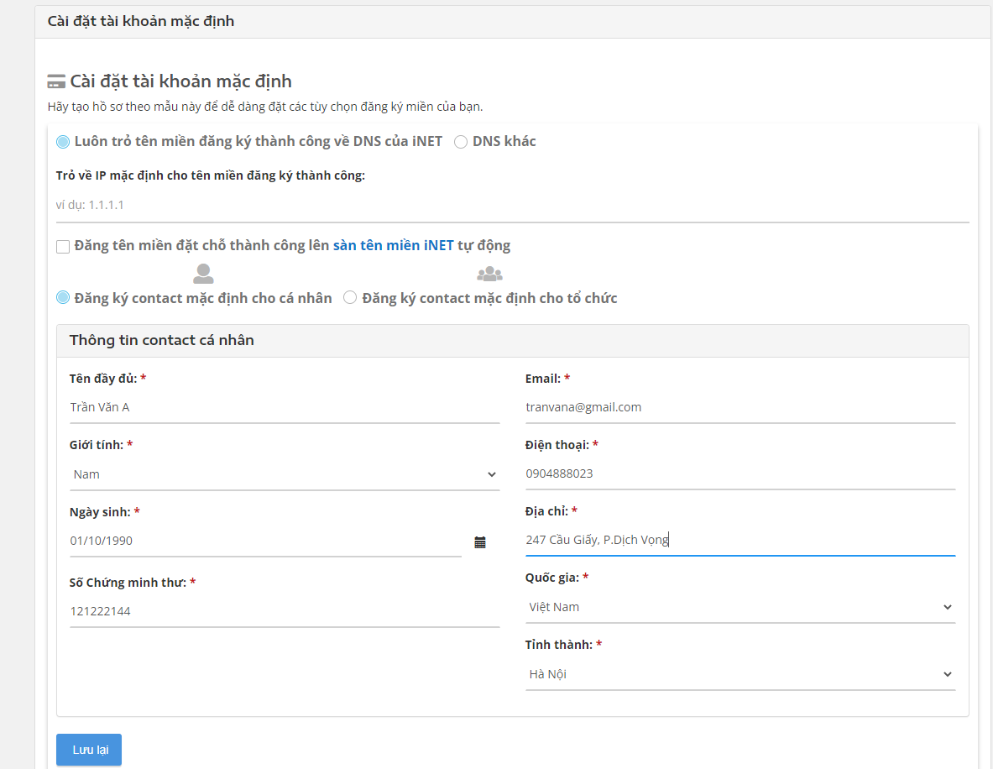Open the Giới tính dropdown showing Nam
The image size is (993, 769).
coord(285,474)
